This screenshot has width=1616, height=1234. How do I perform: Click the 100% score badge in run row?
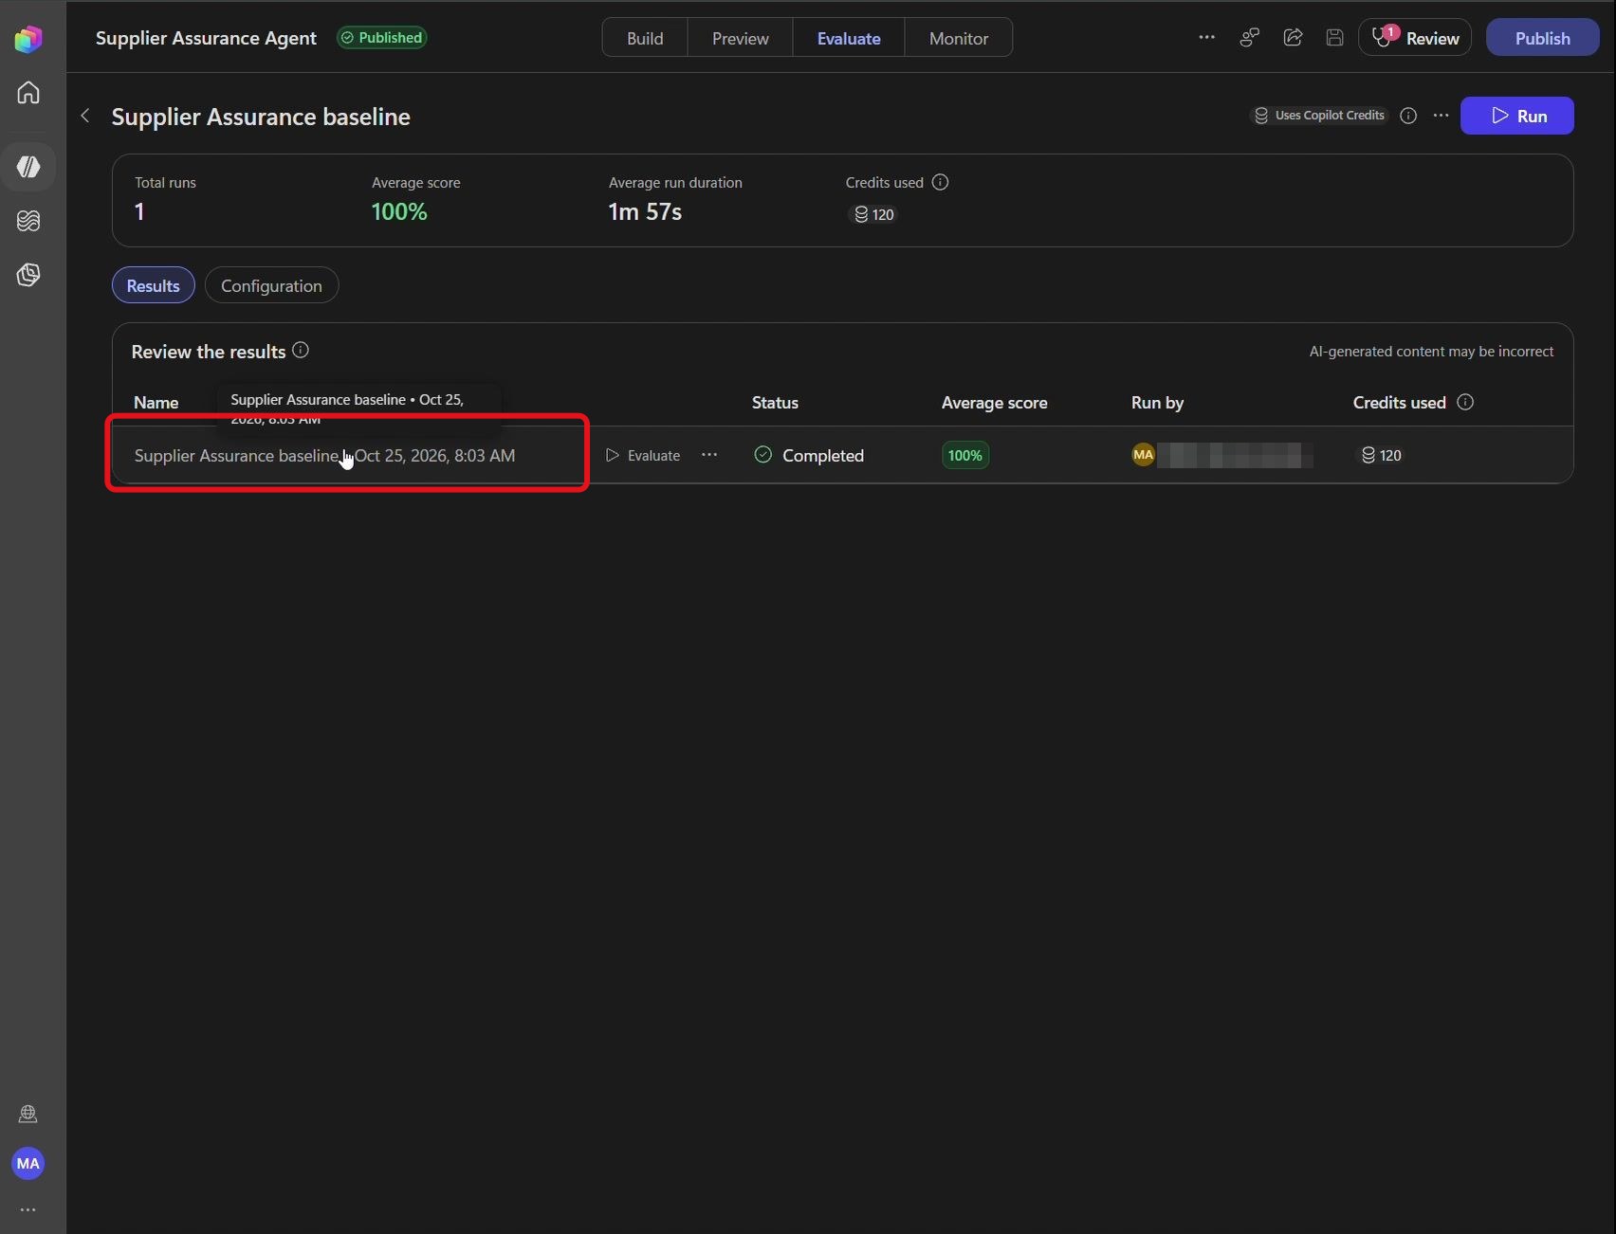(x=965, y=455)
